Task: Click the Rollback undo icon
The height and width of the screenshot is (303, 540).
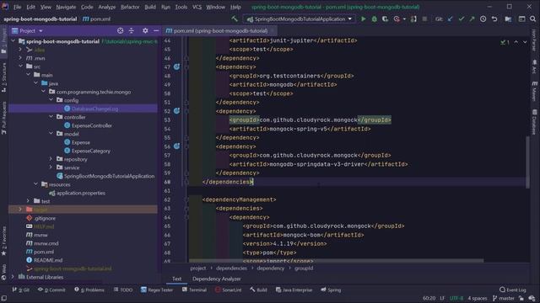Action: [x=494, y=19]
